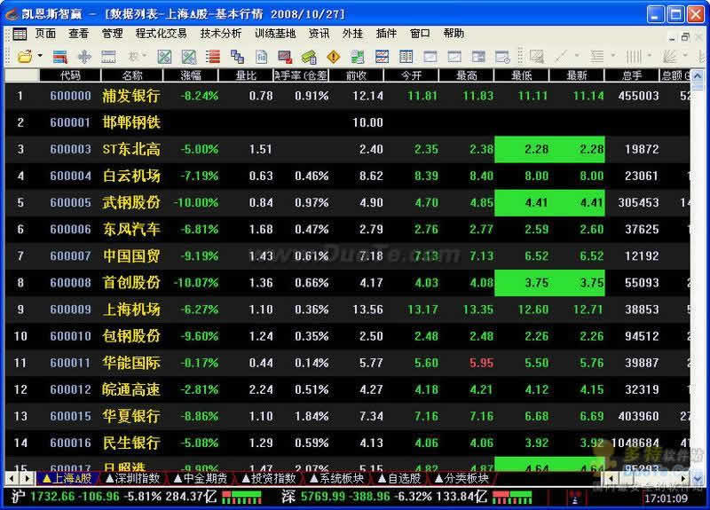Viewport: 710px width, 510px height.
Task: Click the table columns layout icon
Action: pyautogui.click(x=406, y=57)
